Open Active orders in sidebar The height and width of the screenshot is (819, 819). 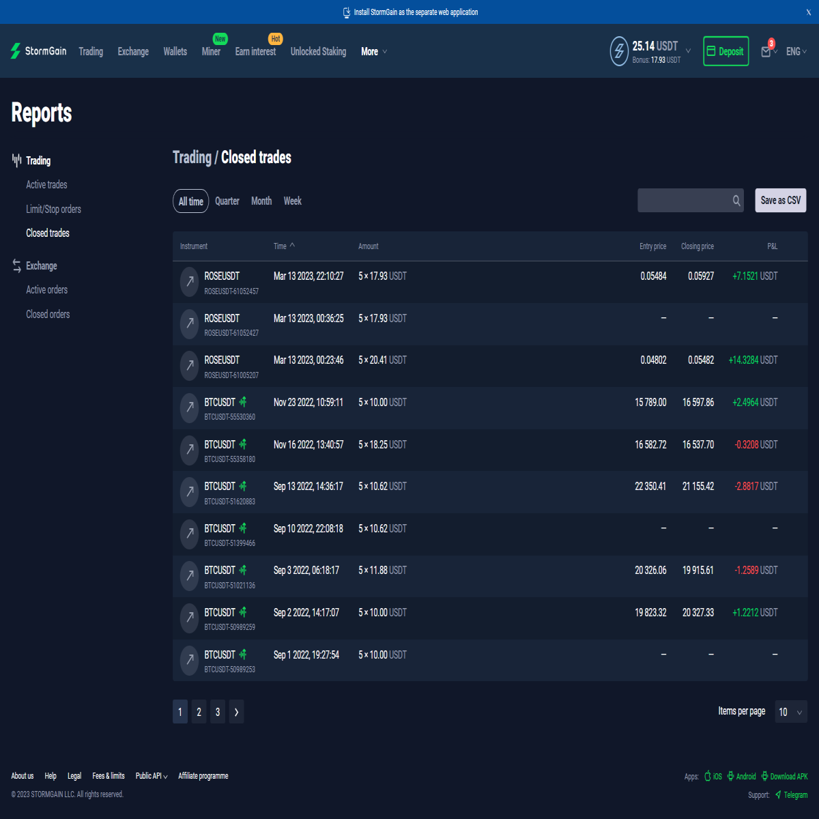(46, 290)
